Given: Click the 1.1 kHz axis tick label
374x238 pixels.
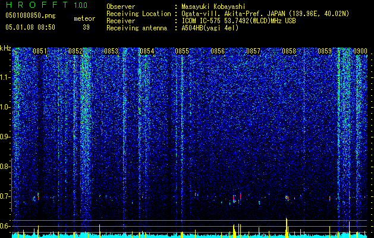Looking at the screenshot, I should (5, 77).
